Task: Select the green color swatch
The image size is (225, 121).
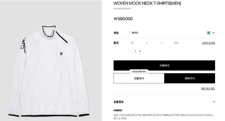Action: (209, 33)
